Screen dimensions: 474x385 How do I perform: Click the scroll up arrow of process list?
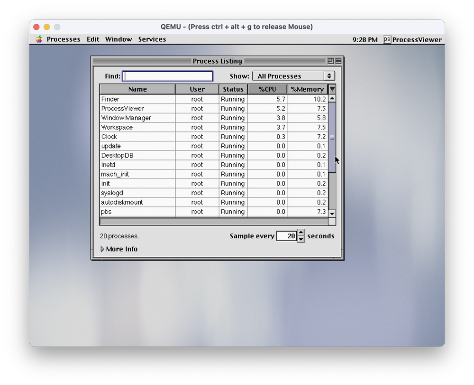[332, 98]
